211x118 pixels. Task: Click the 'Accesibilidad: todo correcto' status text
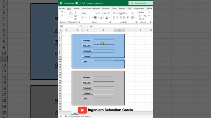point(80,117)
